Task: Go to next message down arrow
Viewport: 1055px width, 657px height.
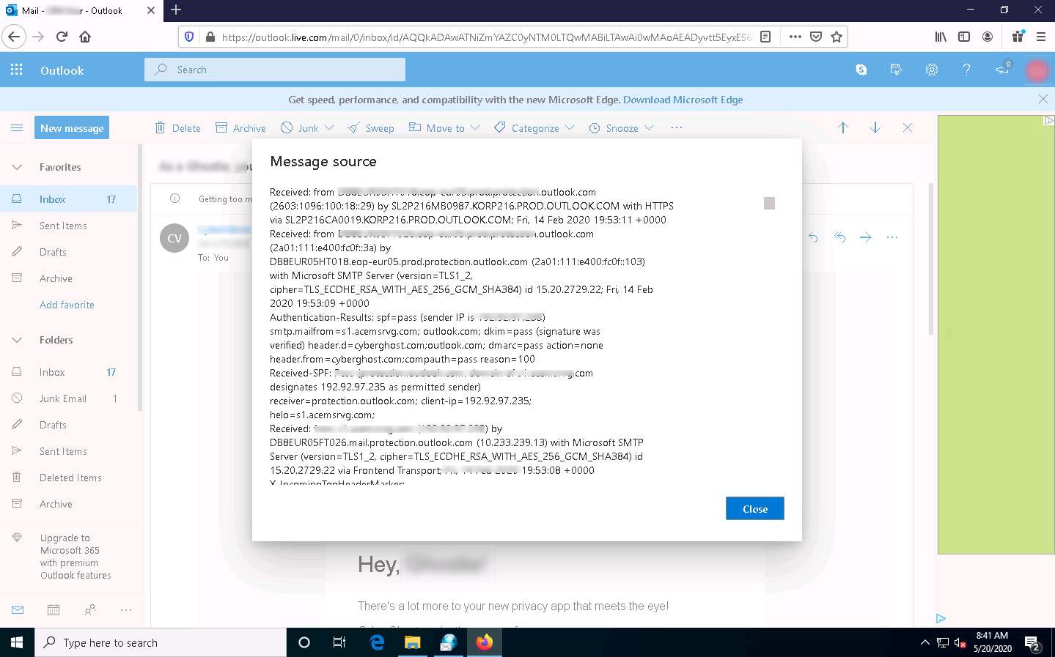Action: pos(875,127)
